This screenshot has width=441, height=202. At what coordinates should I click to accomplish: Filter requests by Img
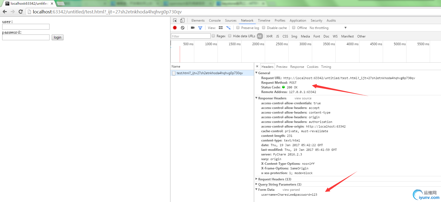(294, 36)
